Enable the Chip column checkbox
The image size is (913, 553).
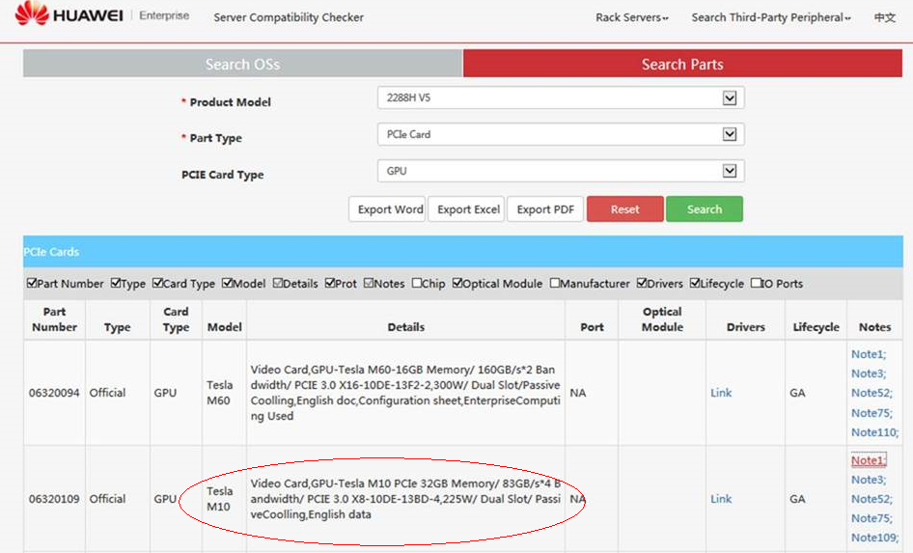coord(417,284)
